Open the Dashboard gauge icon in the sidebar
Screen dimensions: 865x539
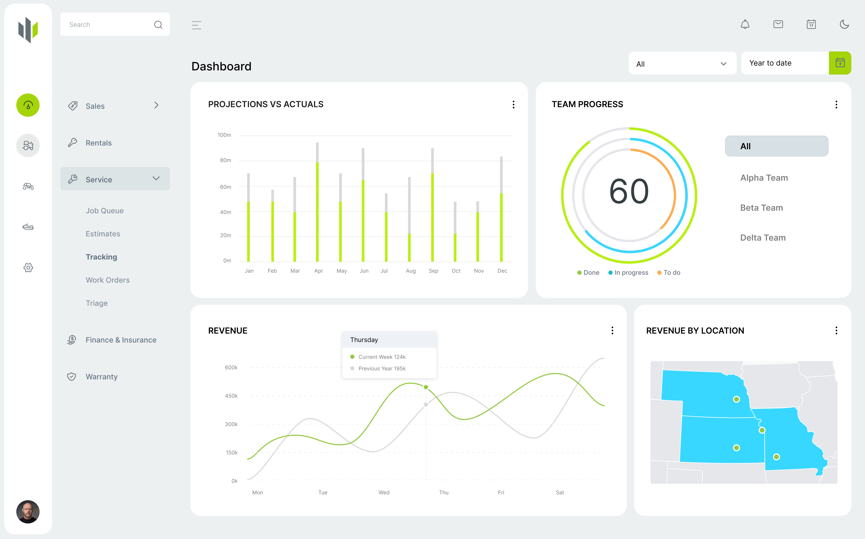click(28, 105)
